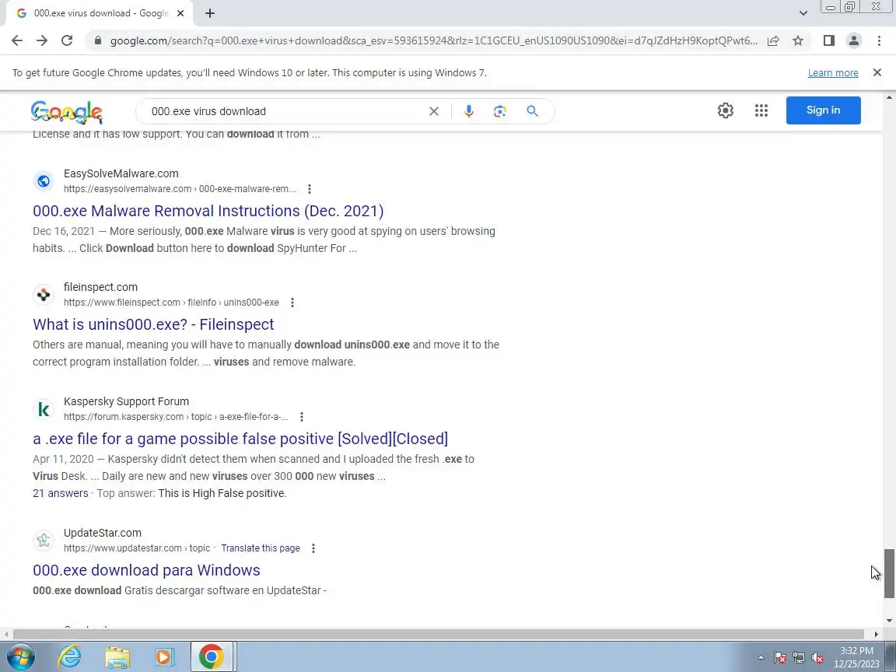The width and height of the screenshot is (896, 672).
Task: Click the horizontal scrollbar thumb
Action: click(x=439, y=634)
